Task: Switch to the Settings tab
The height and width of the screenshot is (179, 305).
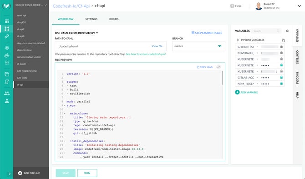Action: click(91, 19)
